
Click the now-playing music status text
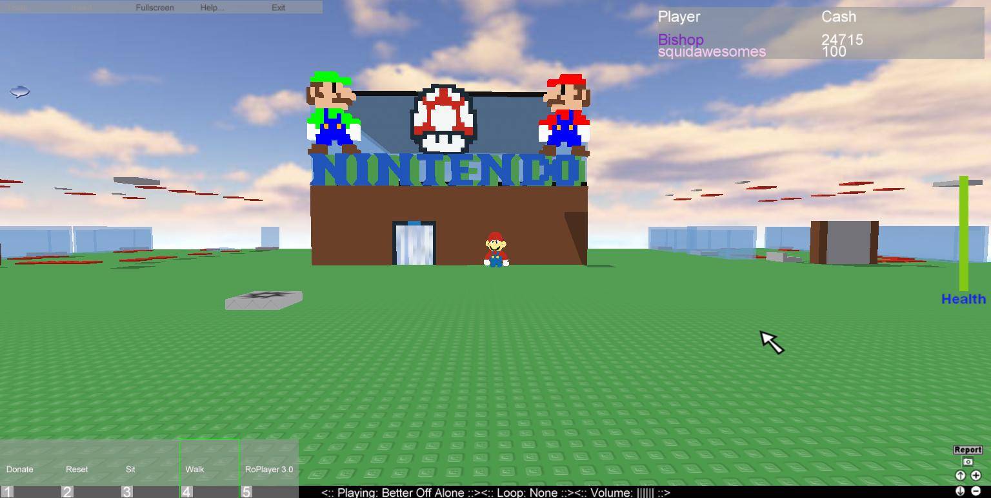point(495,492)
